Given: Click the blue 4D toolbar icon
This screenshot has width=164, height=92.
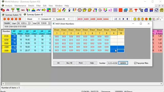Looking at the screenshot, I should (146, 10).
